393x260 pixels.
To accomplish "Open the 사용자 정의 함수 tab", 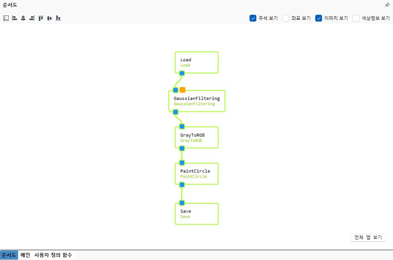I will (x=53, y=255).
